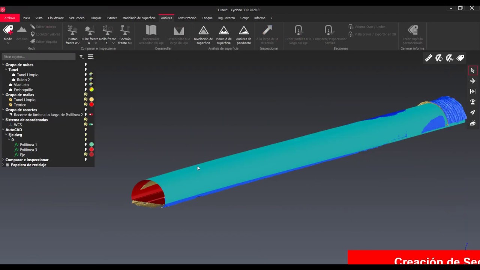
Task: Collapse the Tunel cloud subgroup
Action: [x=6, y=70]
